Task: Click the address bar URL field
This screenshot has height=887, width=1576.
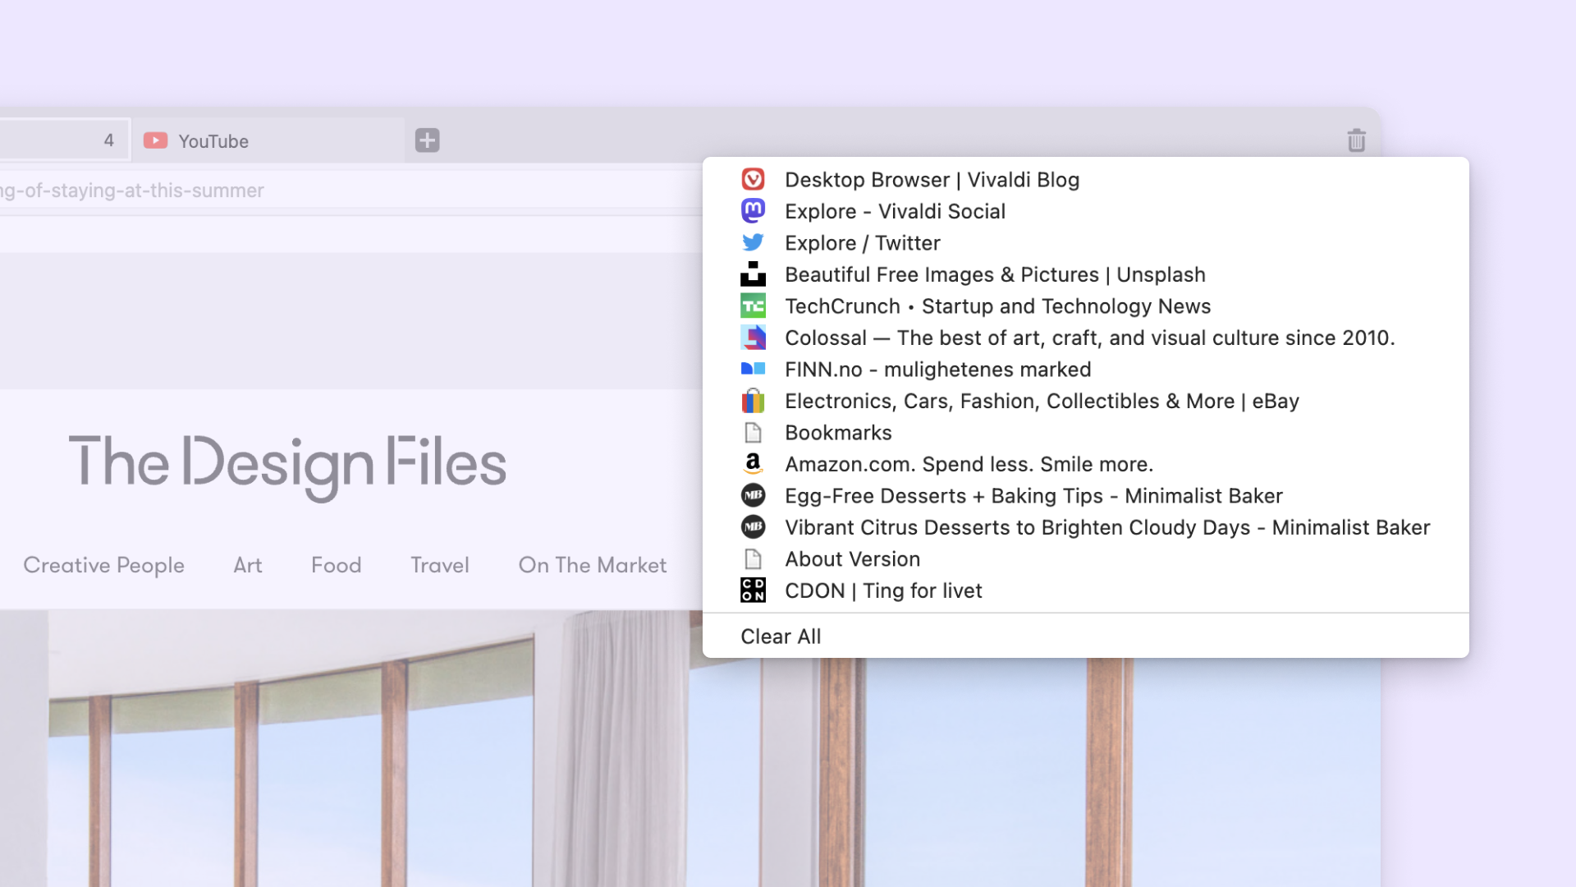Action: (x=350, y=191)
